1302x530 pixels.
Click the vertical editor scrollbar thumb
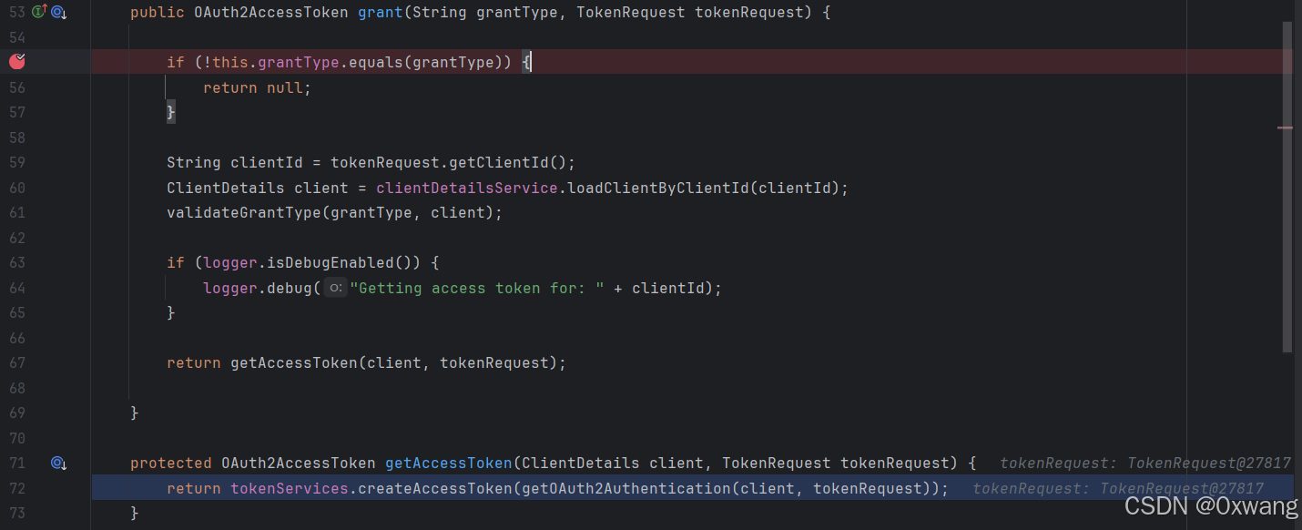(1287, 187)
